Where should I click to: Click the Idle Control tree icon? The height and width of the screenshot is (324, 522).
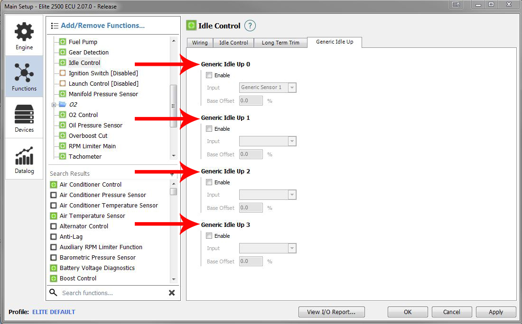point(63,63)
